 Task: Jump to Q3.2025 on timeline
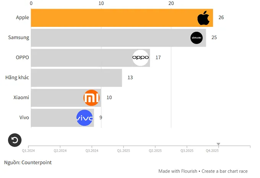click(x=187, y=151)
